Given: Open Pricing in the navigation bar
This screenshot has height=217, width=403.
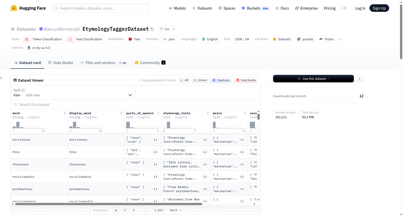Looking at the screenshot, I should click(x=330, y=8).
